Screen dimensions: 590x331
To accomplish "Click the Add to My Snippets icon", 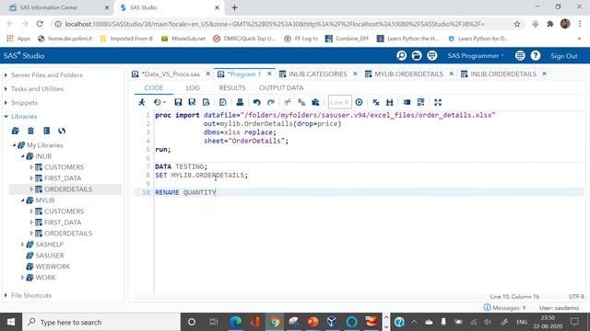I will coord(223,102).
